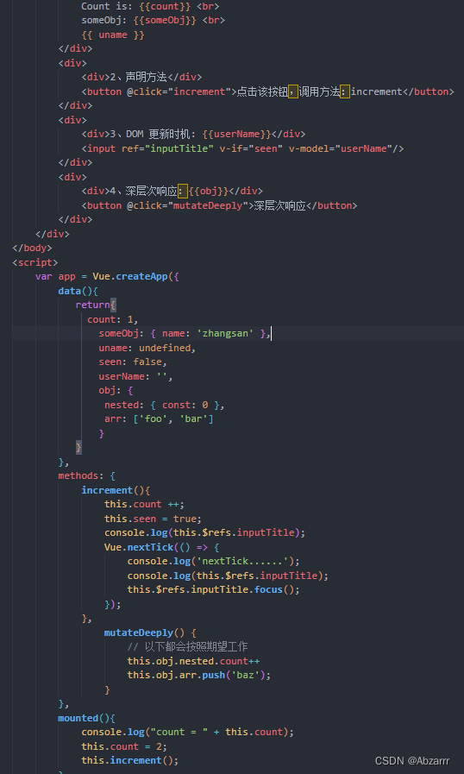464x774 pixels.
Task: Click the 'this.count = 2;' statement
Action: (124, 746)
